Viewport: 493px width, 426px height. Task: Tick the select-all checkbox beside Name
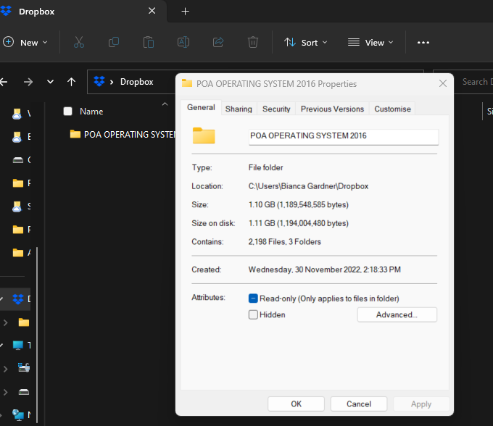coord(68,112)
